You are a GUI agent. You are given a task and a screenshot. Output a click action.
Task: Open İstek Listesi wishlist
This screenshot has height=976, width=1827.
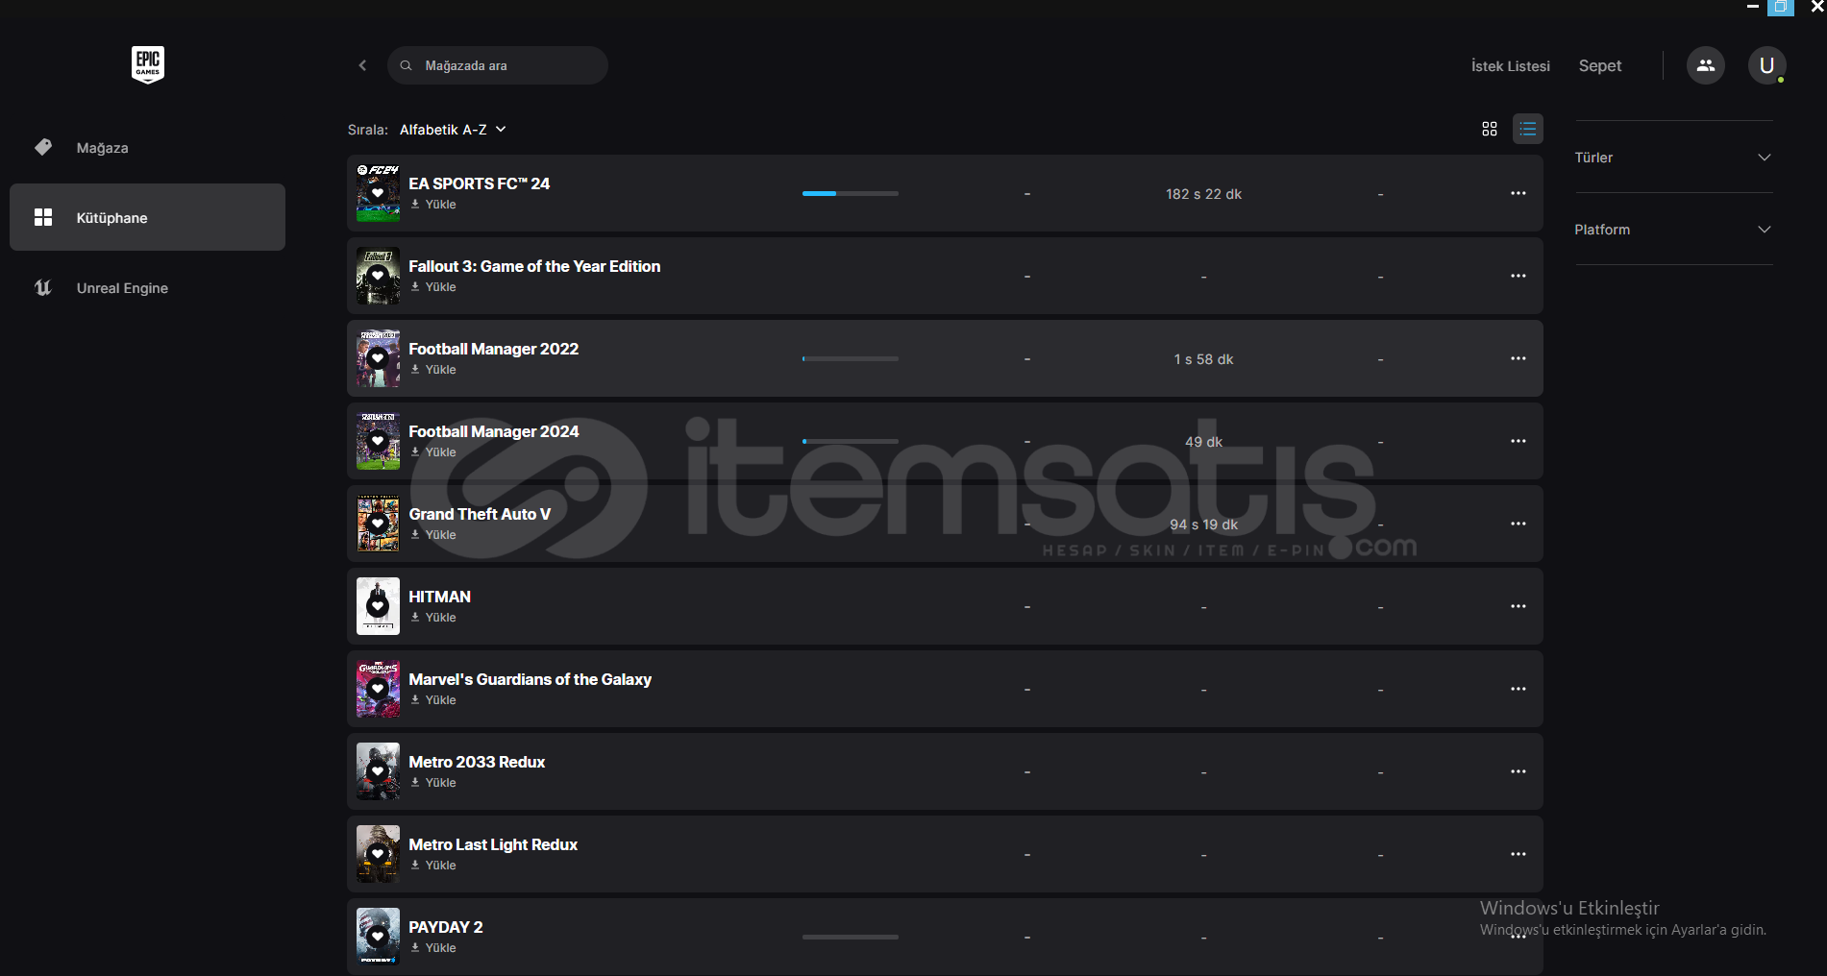(1511, 66)
